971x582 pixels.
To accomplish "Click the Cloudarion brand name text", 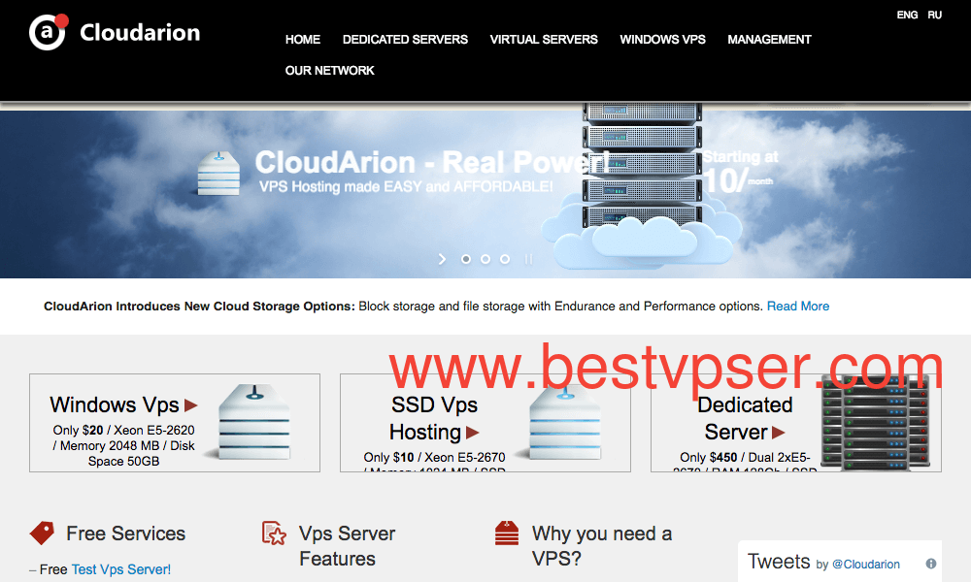I will pos(140,32).
